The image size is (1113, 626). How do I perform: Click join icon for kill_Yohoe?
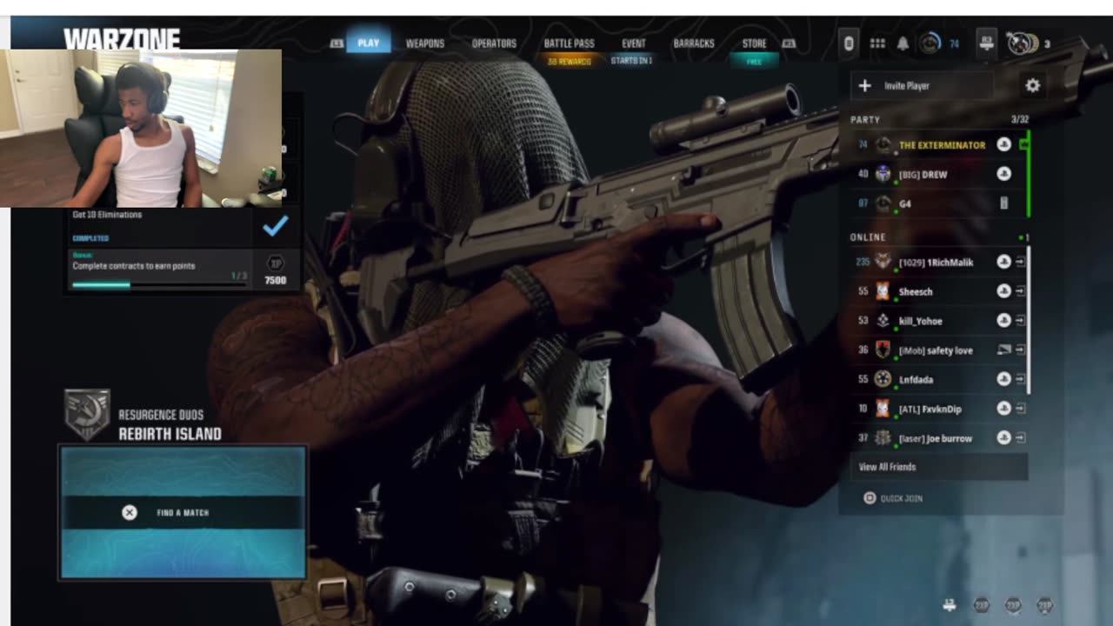point(1020,321)
